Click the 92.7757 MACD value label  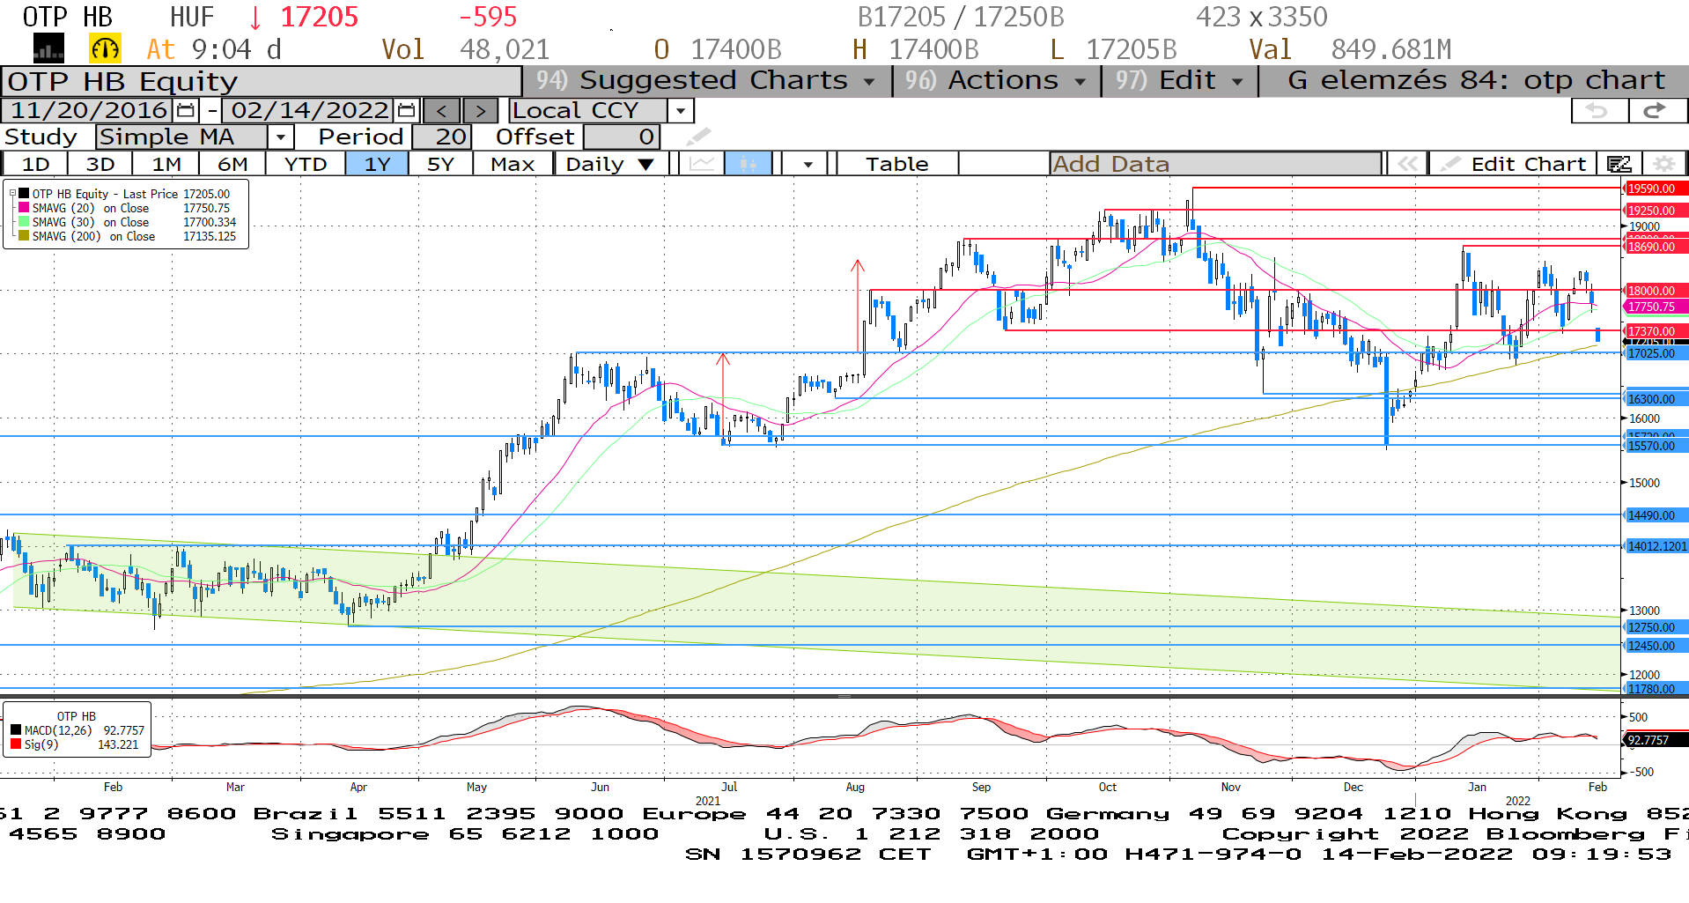[x=1656, y=740]
